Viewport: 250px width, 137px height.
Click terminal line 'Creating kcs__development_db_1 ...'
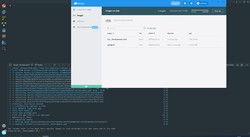(x=26, y=131)
